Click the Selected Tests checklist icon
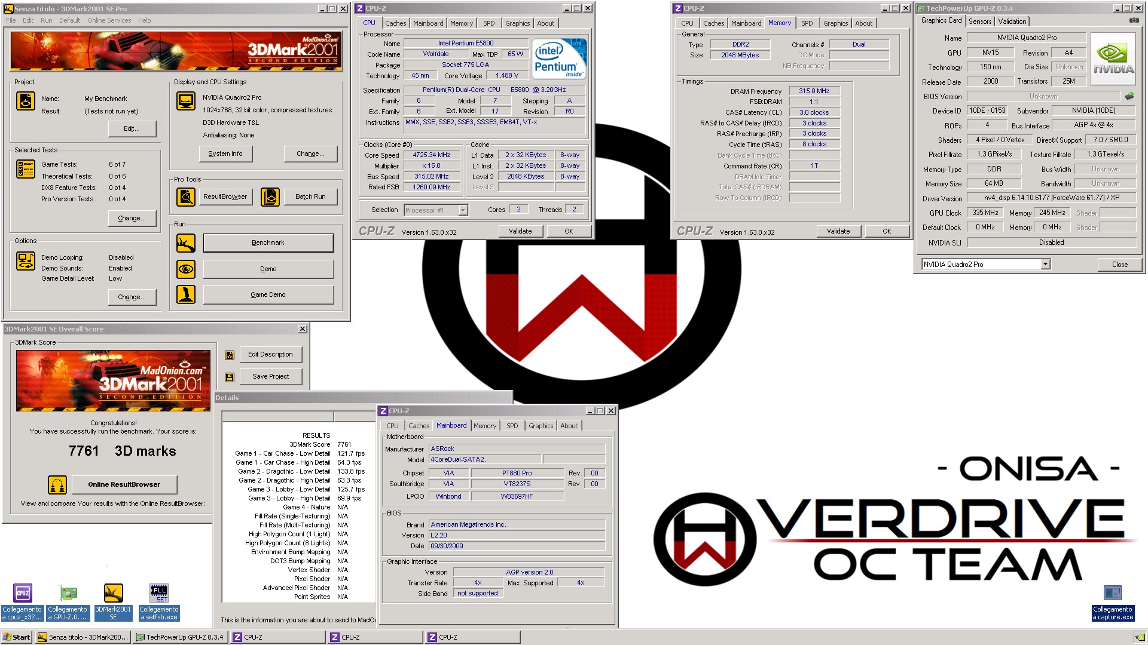 click(x=25, y=170)
